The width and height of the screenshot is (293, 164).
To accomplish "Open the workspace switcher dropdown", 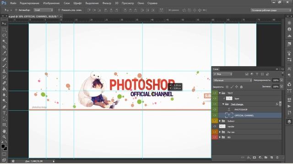I will 271,10.
